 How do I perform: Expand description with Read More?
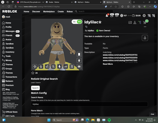click(108, 64)
